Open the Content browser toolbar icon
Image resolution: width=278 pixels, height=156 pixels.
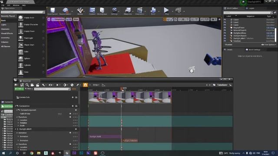(x=92, y=11)
